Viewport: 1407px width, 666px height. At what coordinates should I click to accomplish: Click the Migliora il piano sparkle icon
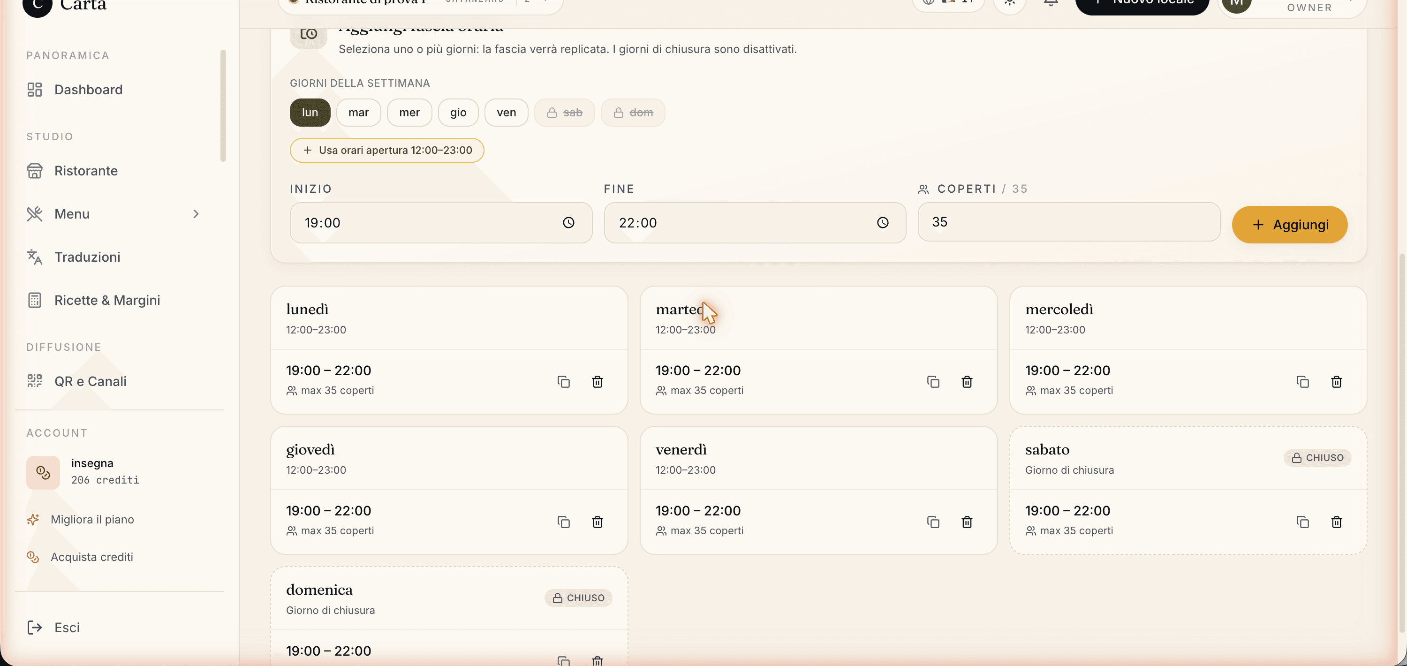[x=33, y=520]
